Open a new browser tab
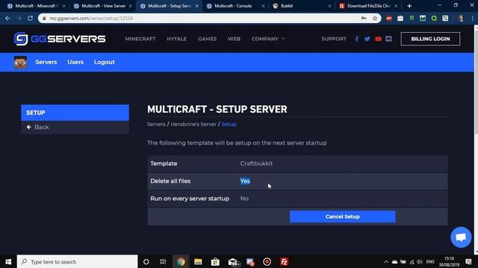Screen dimensions: 478x268 tap(409, 6)
